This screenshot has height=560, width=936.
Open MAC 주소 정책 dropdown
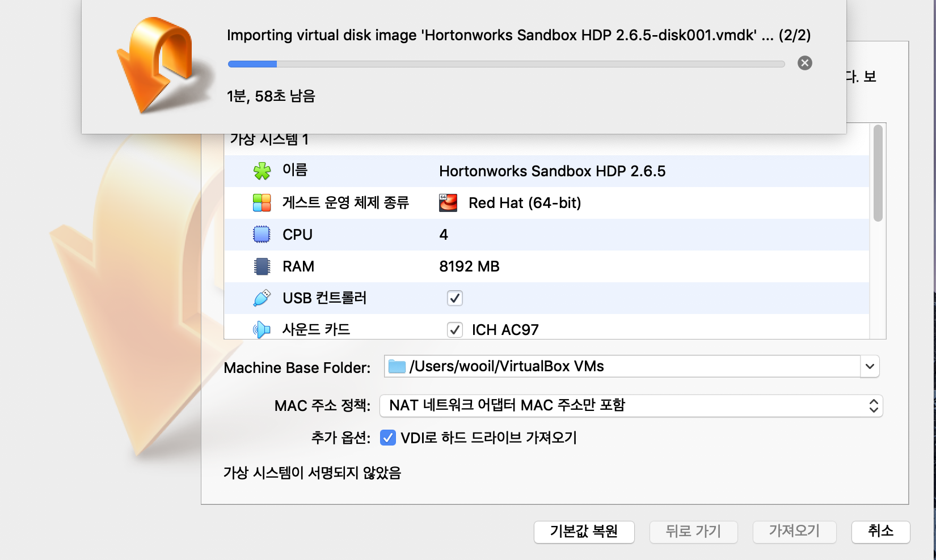point(631,406)
